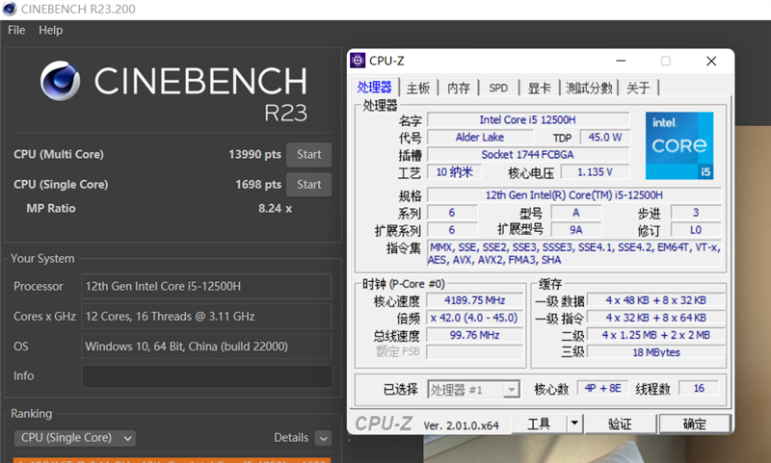Expand the Details chevron in Ranking
Screen dimensions: 771x463
click(324, 438)
